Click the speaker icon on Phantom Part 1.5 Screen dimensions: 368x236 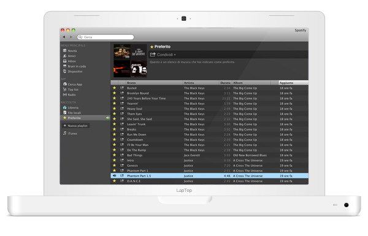tap(114, 176)
